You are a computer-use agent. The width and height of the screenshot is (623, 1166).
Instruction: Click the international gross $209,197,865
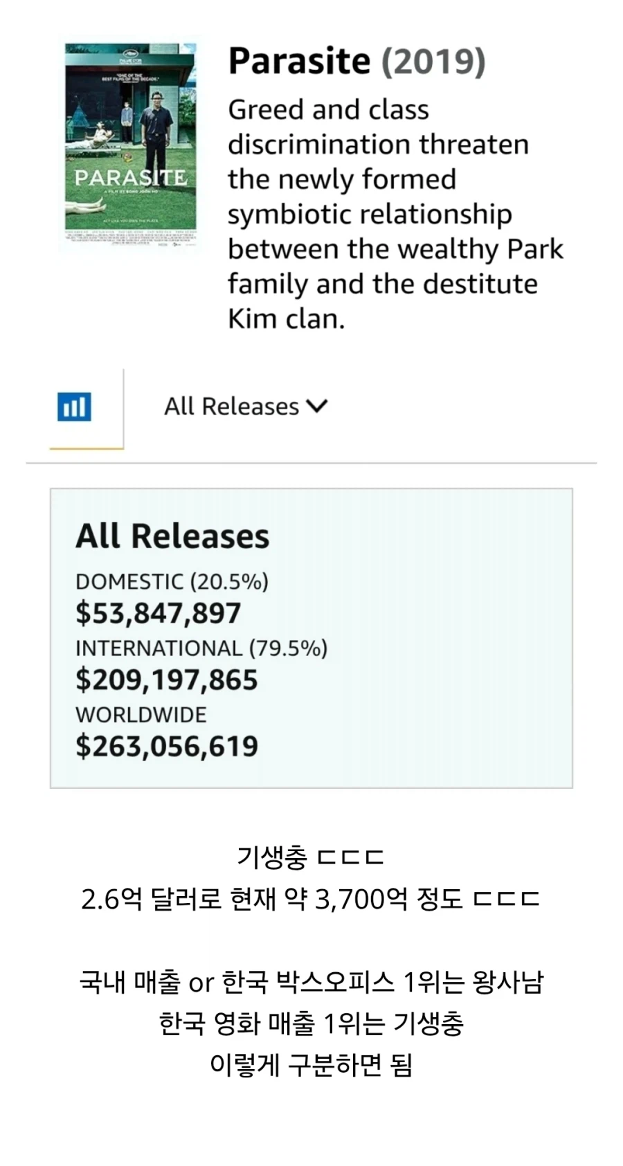(168, 680)
